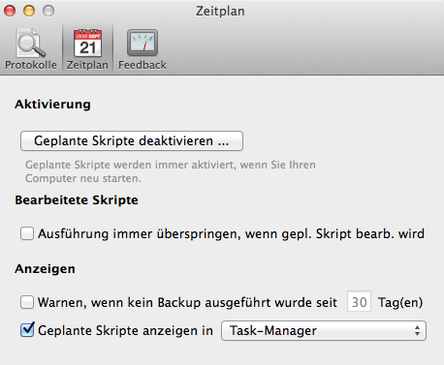Close the Zeitplan window with red button
The height and width of the screenshot is (365, 444).
point(10,11)
